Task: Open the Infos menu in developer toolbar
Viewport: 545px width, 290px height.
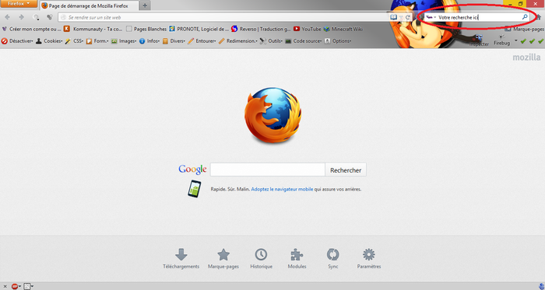Action: (149, 41)
